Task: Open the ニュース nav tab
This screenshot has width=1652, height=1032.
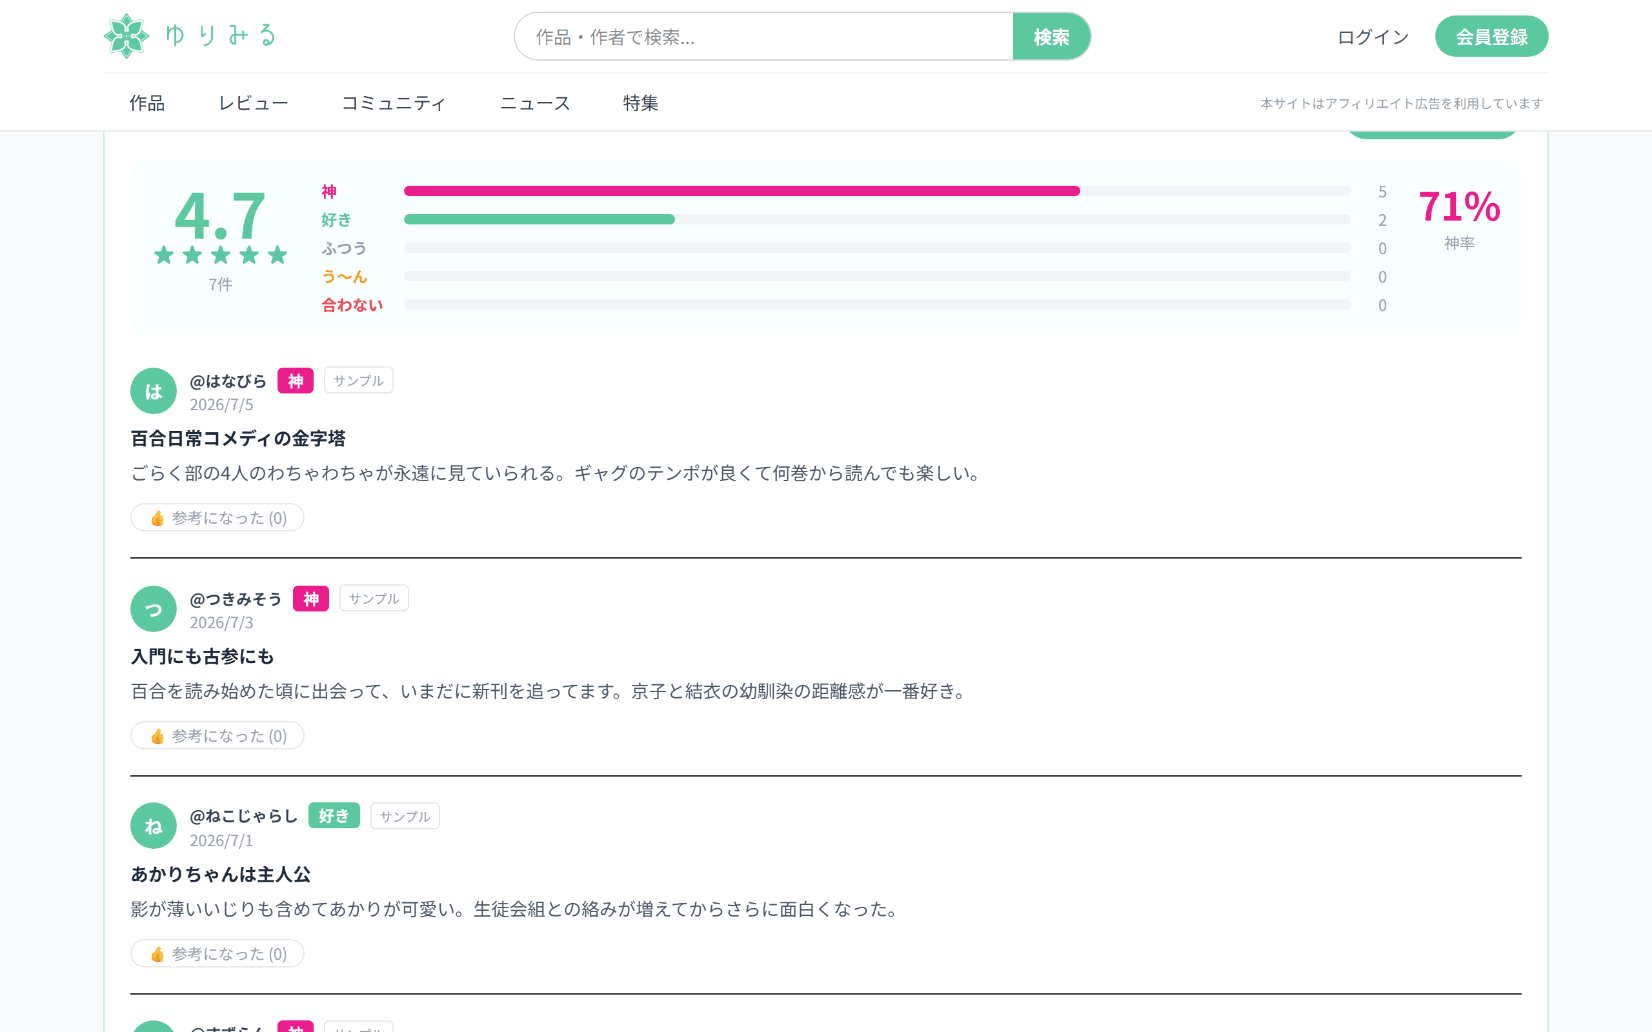Action: 535,103
